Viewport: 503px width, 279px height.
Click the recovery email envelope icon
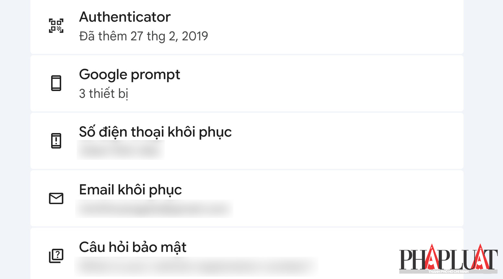click(56, 198)
